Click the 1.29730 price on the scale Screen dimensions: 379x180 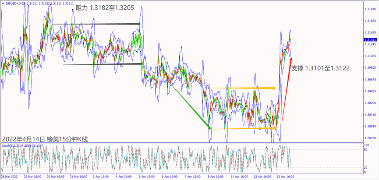(370, 138)
